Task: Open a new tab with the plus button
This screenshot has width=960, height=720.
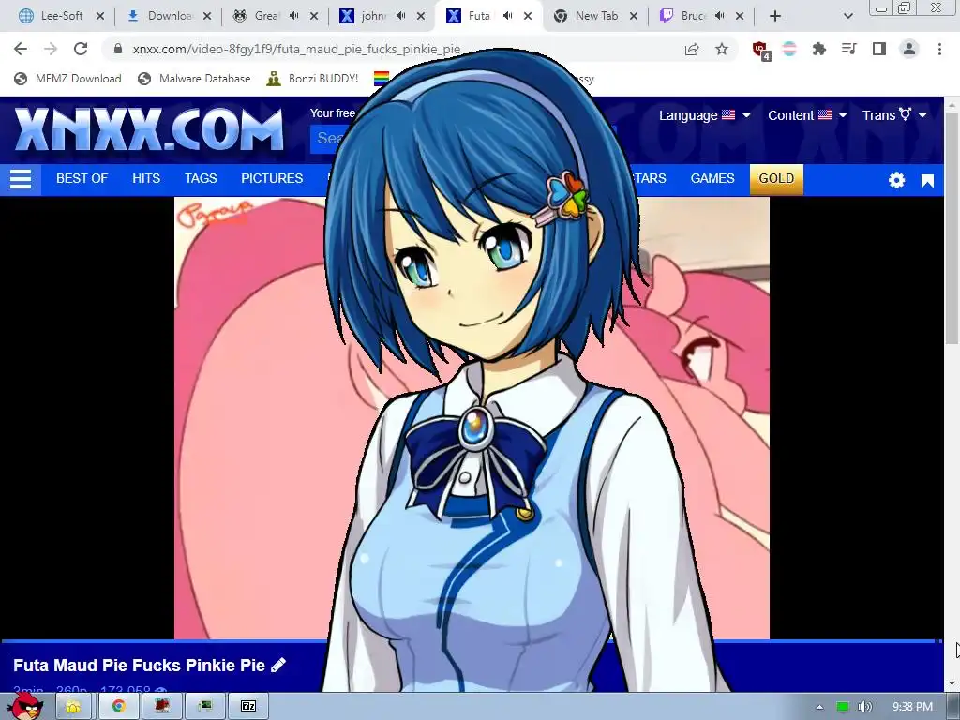Action: (775, 17)
